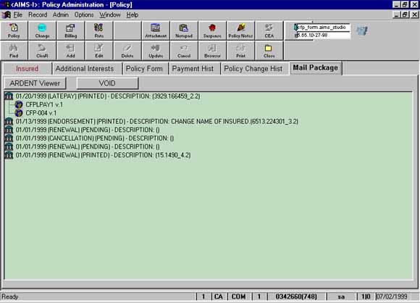
Task: Focus the cfp_form.aims_studio input field
Action: [323, 28]
